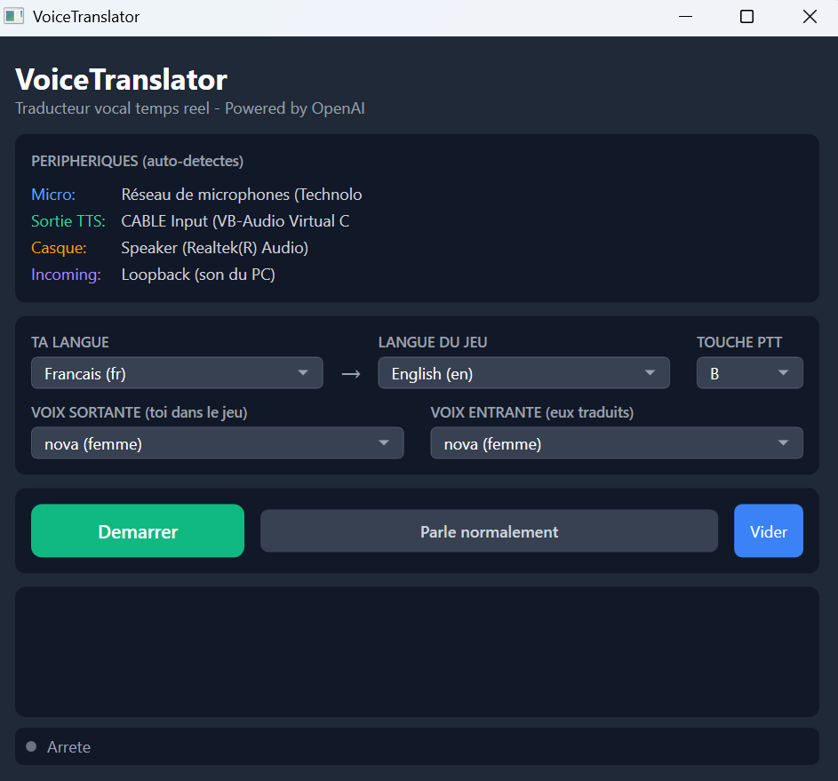Screen dimensions: 838x781
Task: Click the 'Parle normalement' status field
Action: tap(489, 530)
